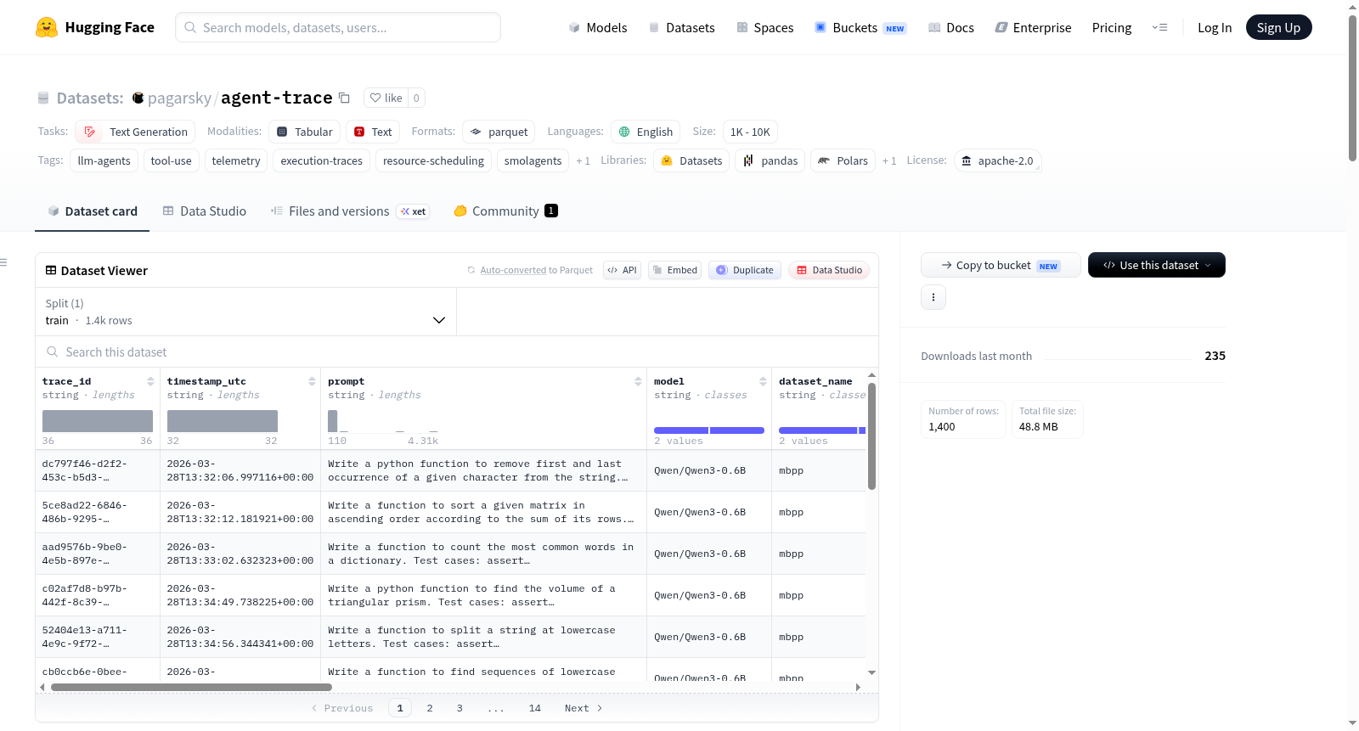The height and width of the screenshot is (731, 1359).
Task: Like the agent-trace dataset
Action: 386,98
